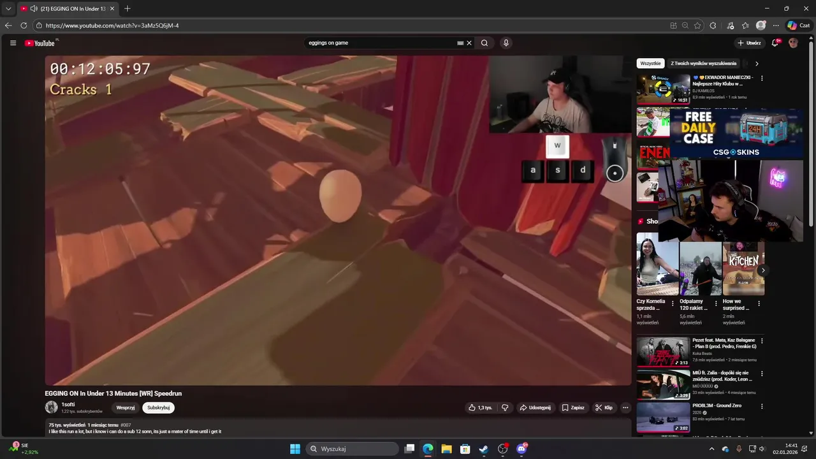Image resolution: width=816 pixels, height=459 pixels.
Task: Open Discord from the taskbar
Action: (521, 449)
